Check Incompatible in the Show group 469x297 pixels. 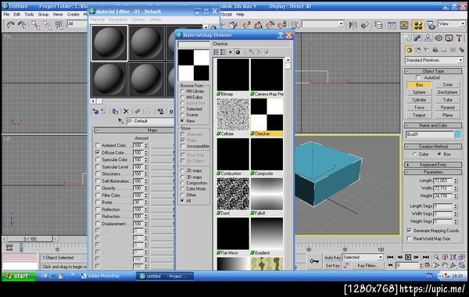[183, 146]
